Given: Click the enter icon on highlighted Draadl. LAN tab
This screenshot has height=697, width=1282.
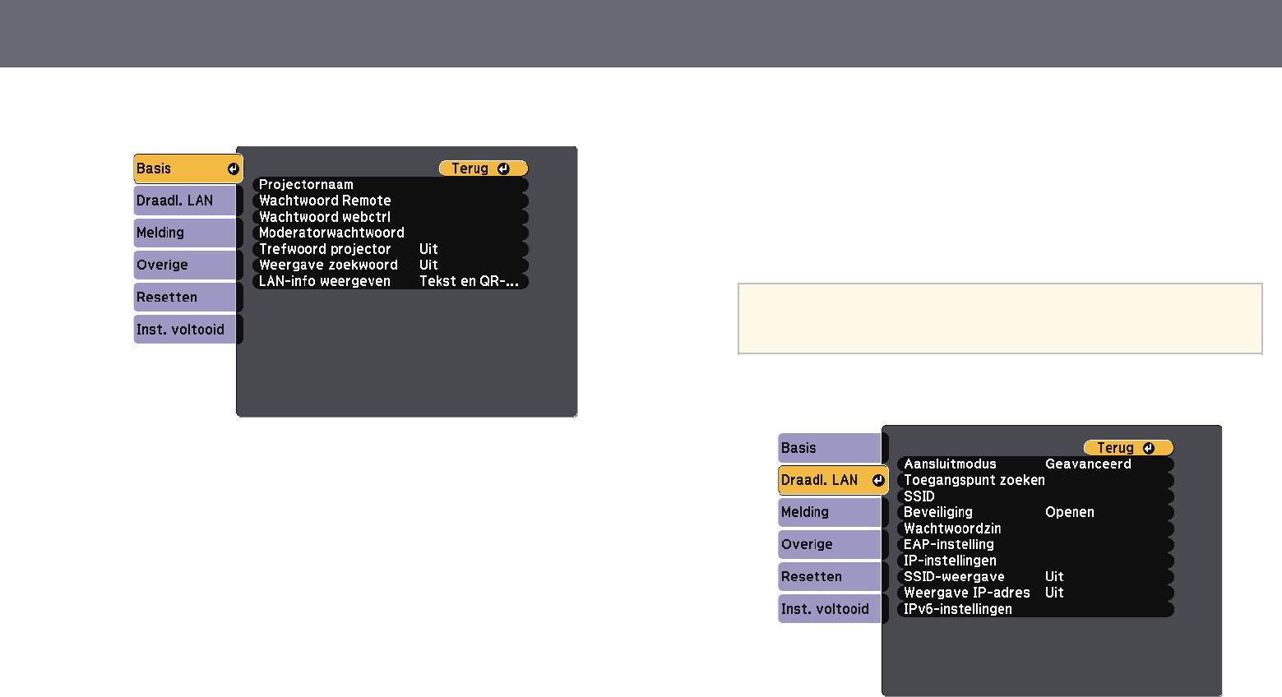Looking at the screenshot, I should point(878,481).
